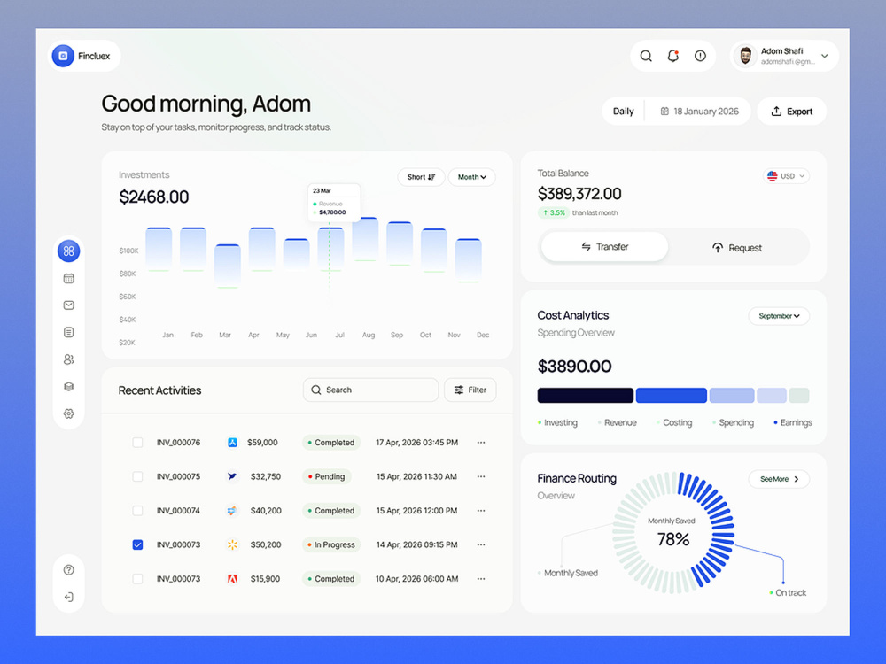Click the bird icon in $32,750 row
The image size is (886, 664).
click(x=232, y=476)
